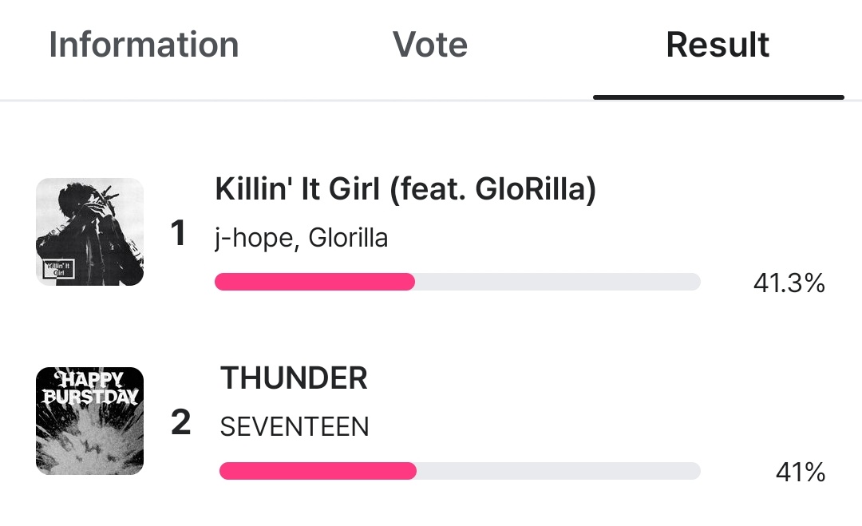Click the 41% vote percentage for THUNDER
Viewport: 862px width, 526px height.
pyautogui.click(x=801, y=473)
